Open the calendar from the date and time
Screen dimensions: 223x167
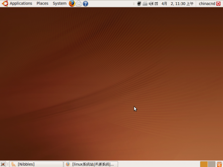tap(174, 4)
